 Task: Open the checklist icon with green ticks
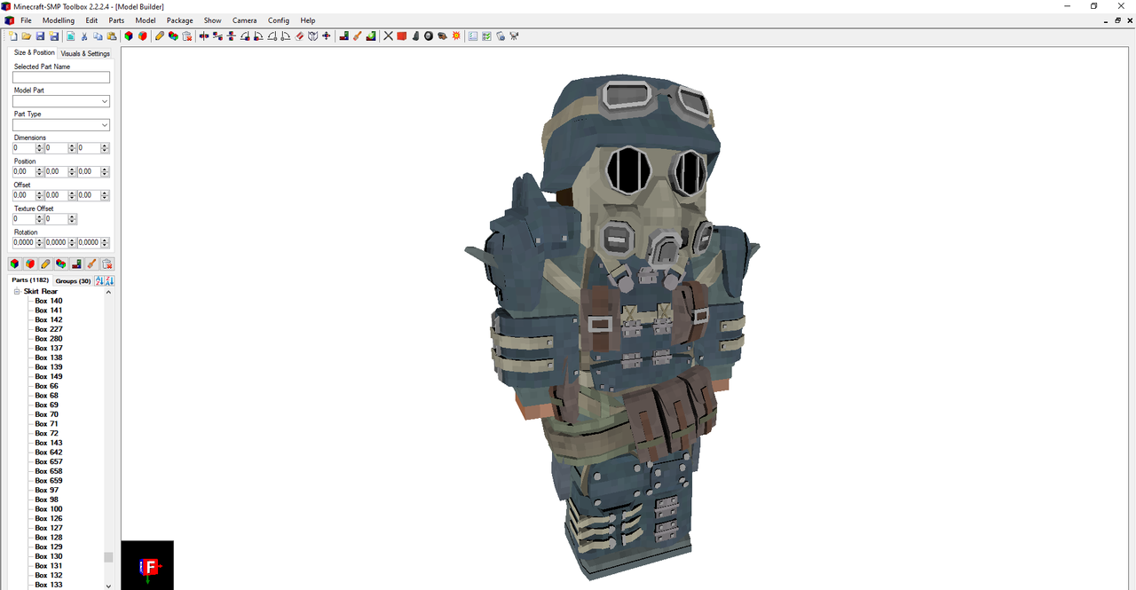pos(486,36)
